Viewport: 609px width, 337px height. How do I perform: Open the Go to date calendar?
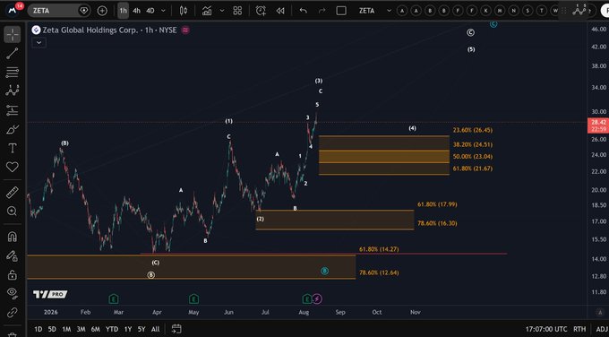coord(176,329)
